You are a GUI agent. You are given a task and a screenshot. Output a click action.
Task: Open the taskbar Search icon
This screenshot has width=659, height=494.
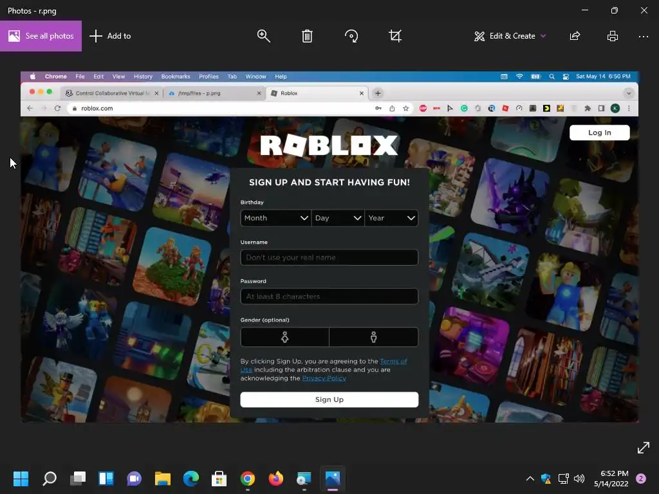click(49, 479)
